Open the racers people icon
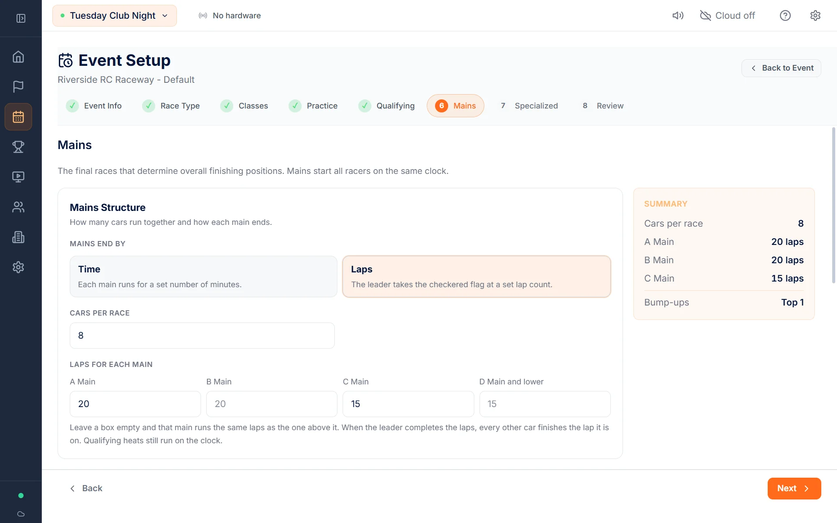 18,207
